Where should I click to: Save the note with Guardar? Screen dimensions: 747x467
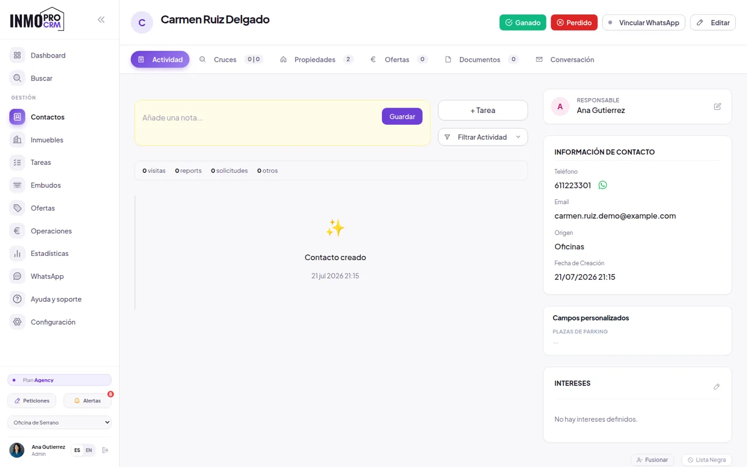(402, 117)
